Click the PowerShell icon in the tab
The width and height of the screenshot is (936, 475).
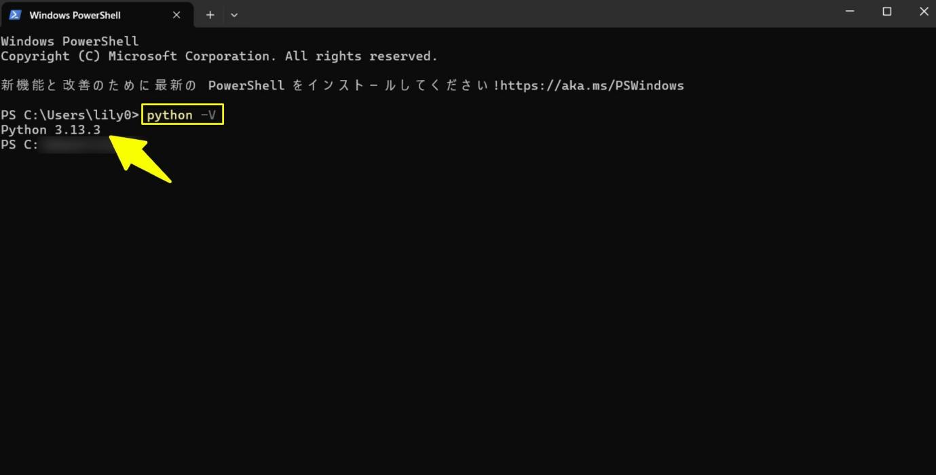[x=15, y=15]
